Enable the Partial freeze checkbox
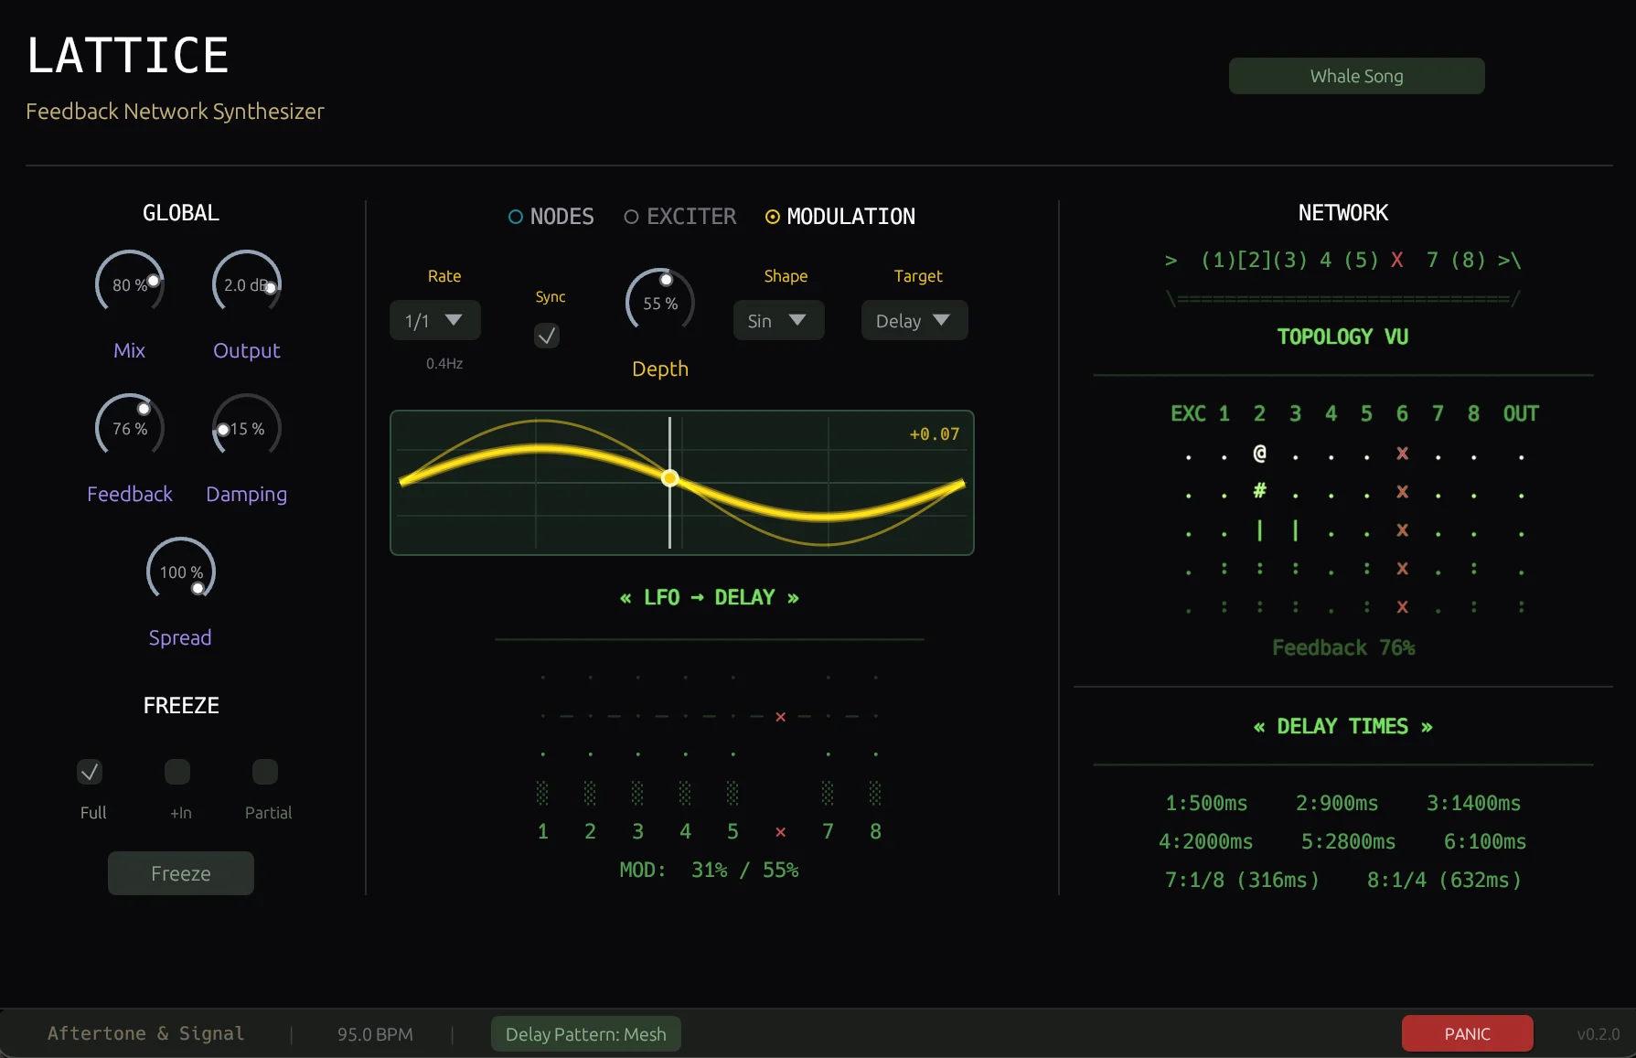The width and height of the screenshot is (1636, 1058). tap(264, 773)
